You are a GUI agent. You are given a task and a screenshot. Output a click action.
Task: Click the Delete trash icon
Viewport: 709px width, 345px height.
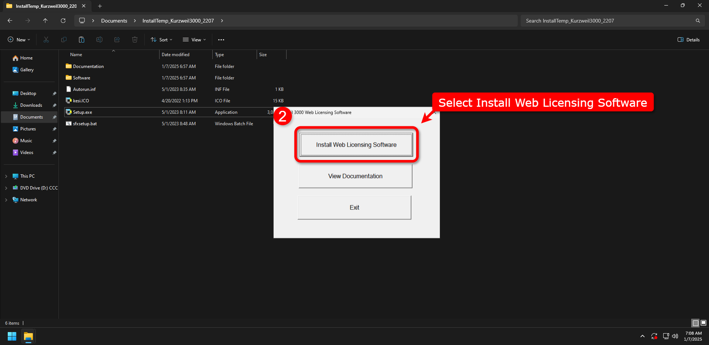(135, 40)
